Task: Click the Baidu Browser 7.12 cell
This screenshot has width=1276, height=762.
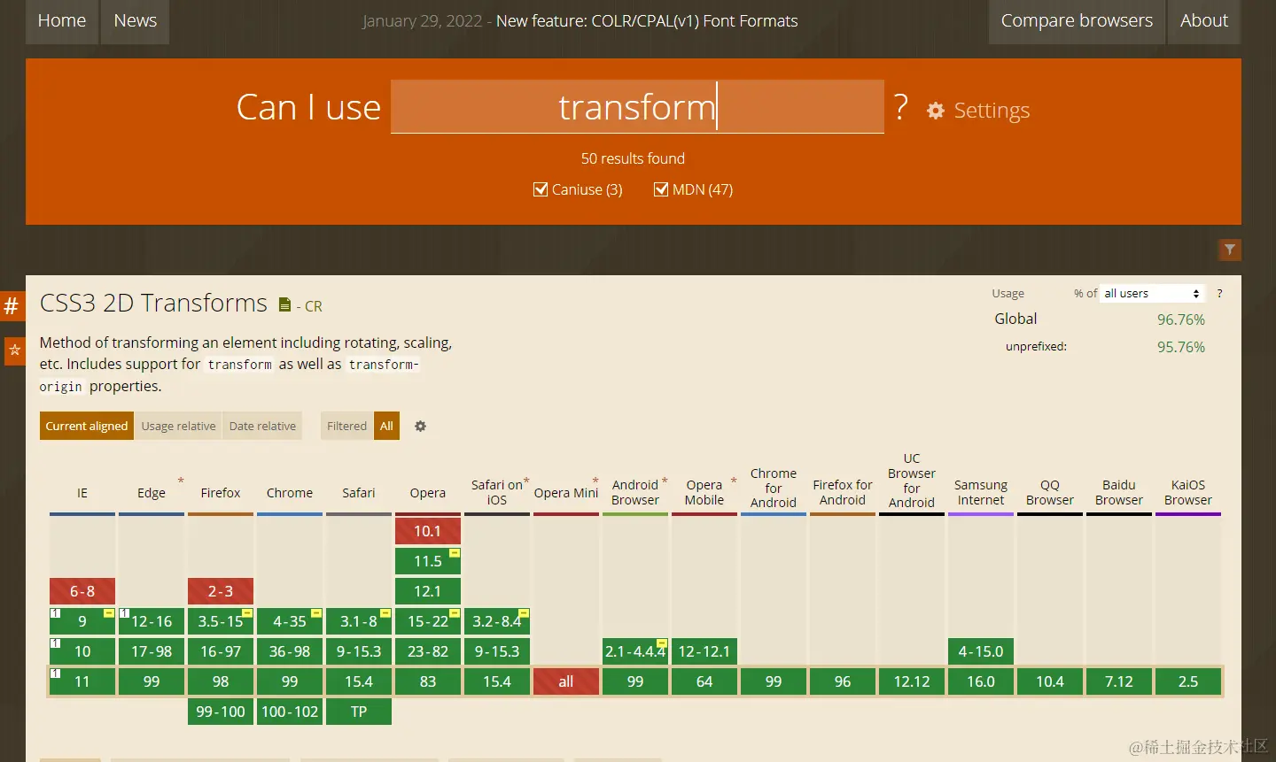Action: click(1119, 681)
